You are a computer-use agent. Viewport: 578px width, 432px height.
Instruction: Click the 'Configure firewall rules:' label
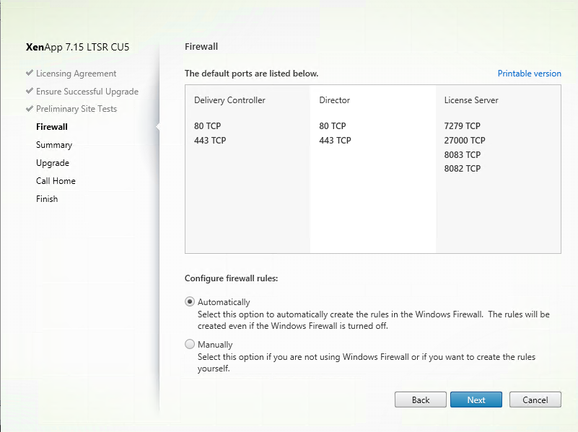click(x=231, y=278)
